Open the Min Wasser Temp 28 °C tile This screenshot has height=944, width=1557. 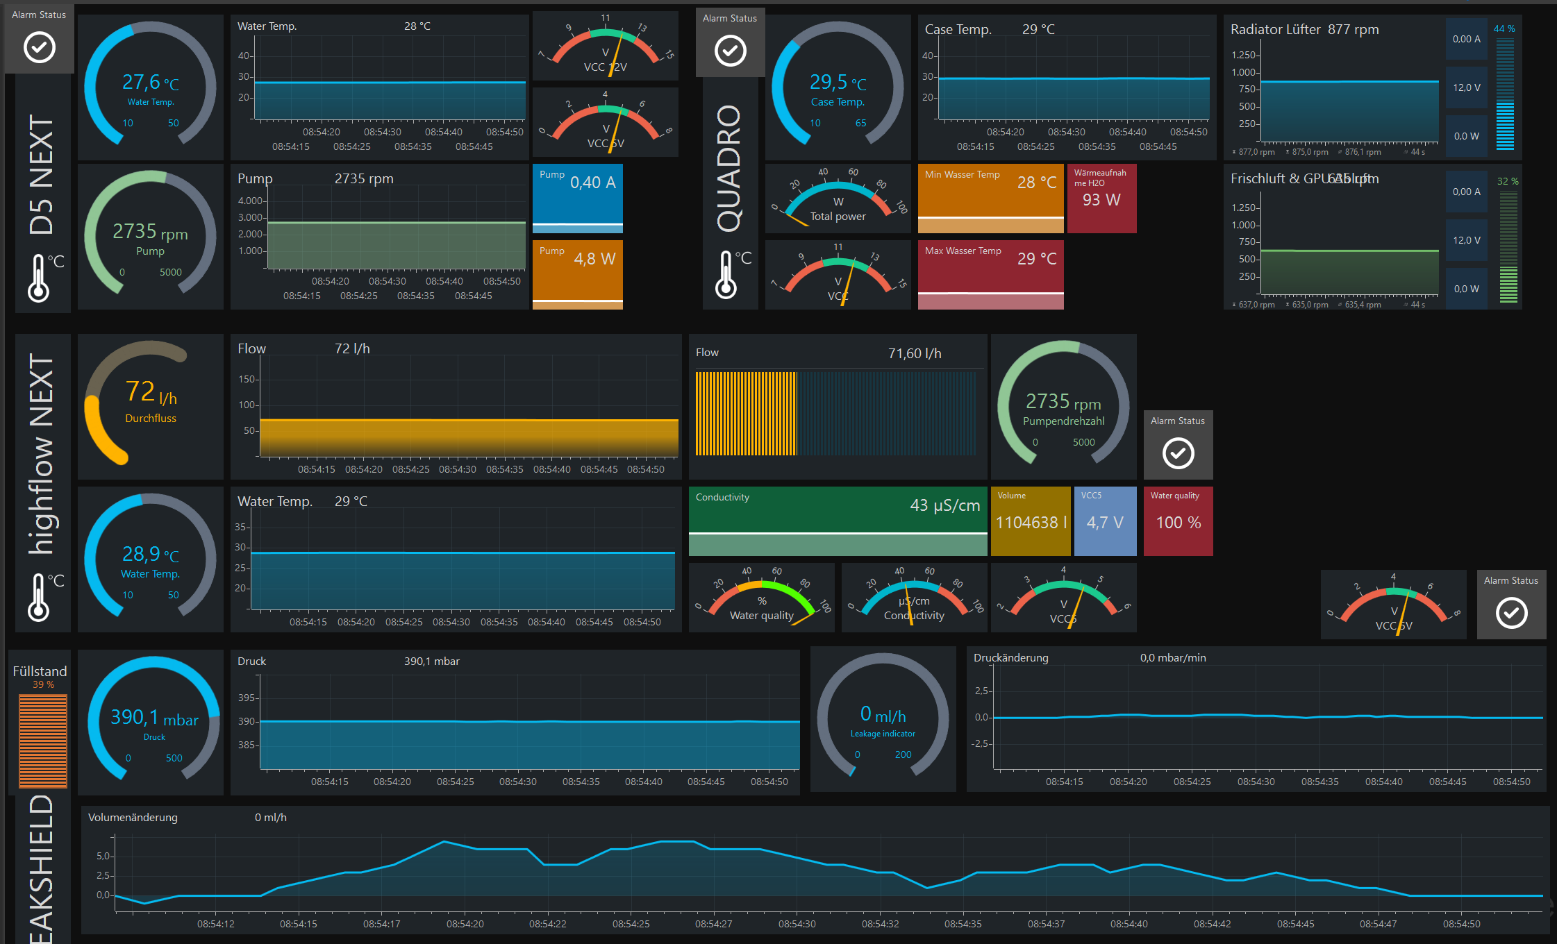click(990, 198)
